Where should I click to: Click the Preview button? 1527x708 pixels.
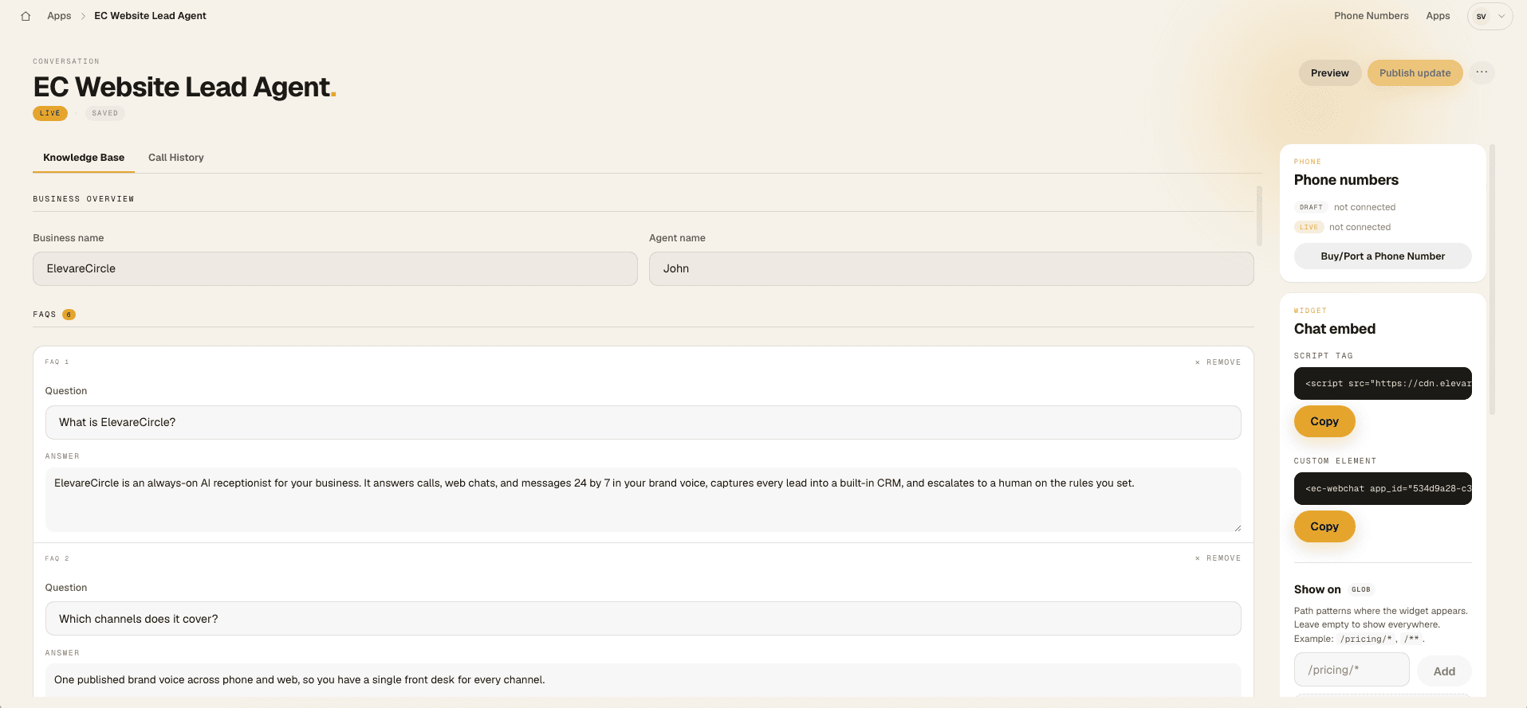(x=1329, y=72)
